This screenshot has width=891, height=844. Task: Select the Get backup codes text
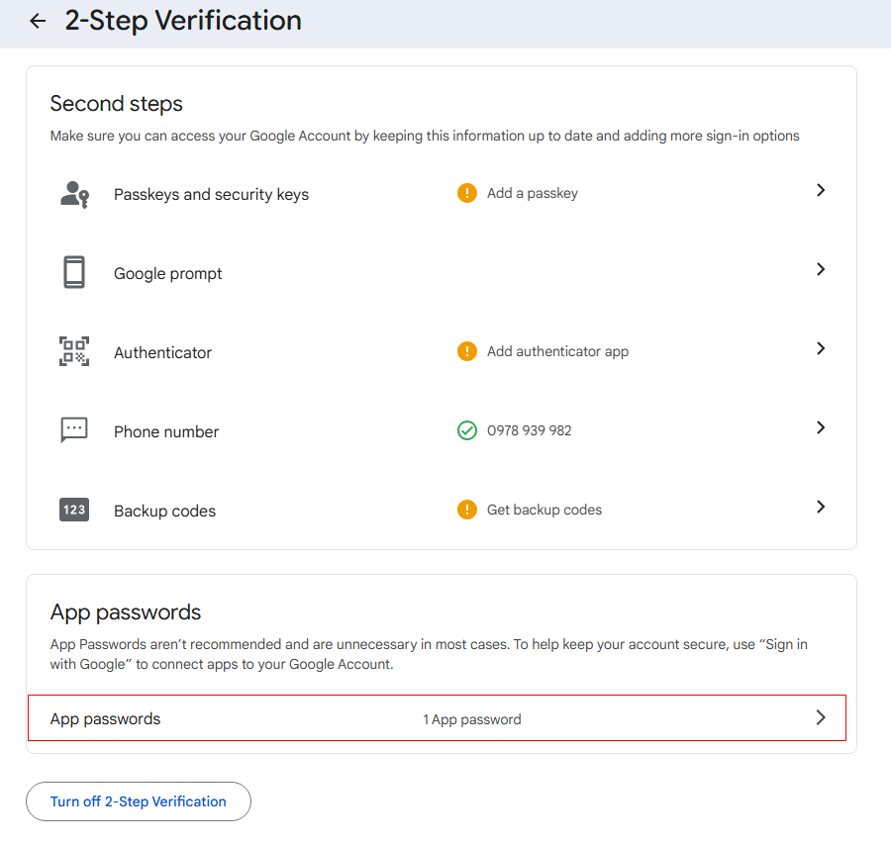(x=544, y=510)
